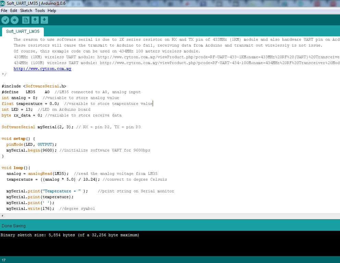Click the 'mySerial.print(temperature);' line
This screenshot has width=340, height=263.
(40, 197)
